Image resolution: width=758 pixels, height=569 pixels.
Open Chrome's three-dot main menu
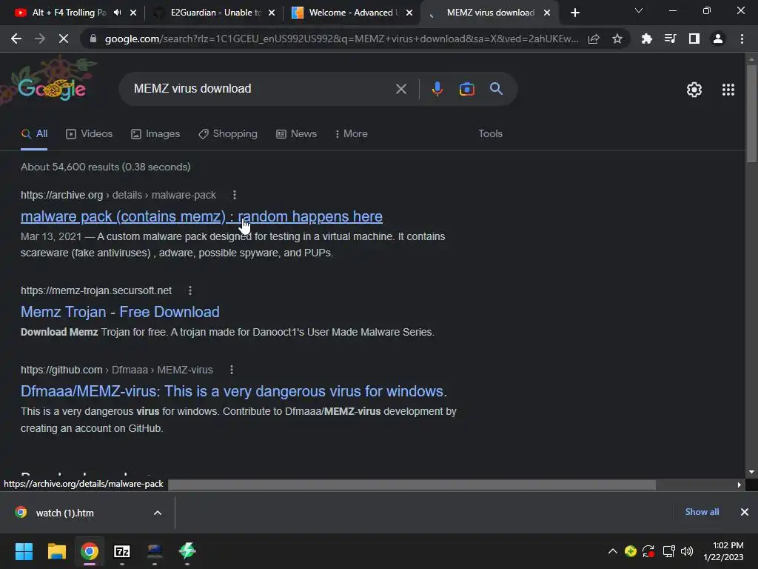(742, 39)
